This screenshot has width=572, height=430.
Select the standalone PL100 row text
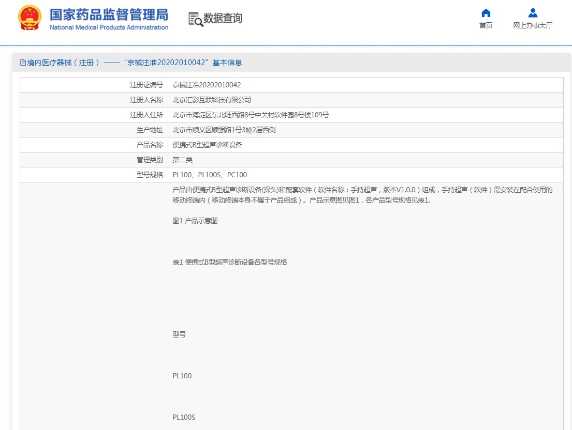[182, 376]
